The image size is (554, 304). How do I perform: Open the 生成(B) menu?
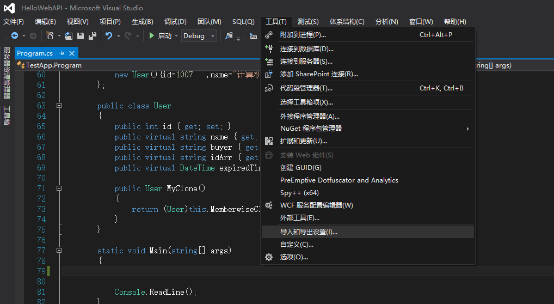143,22
